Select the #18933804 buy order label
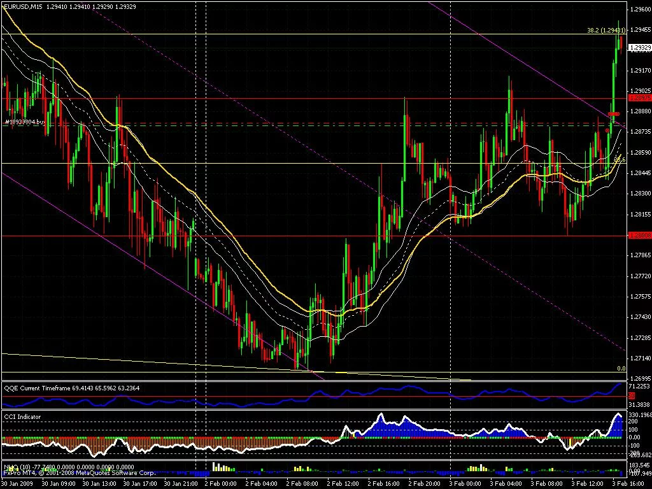 [25, 122]
